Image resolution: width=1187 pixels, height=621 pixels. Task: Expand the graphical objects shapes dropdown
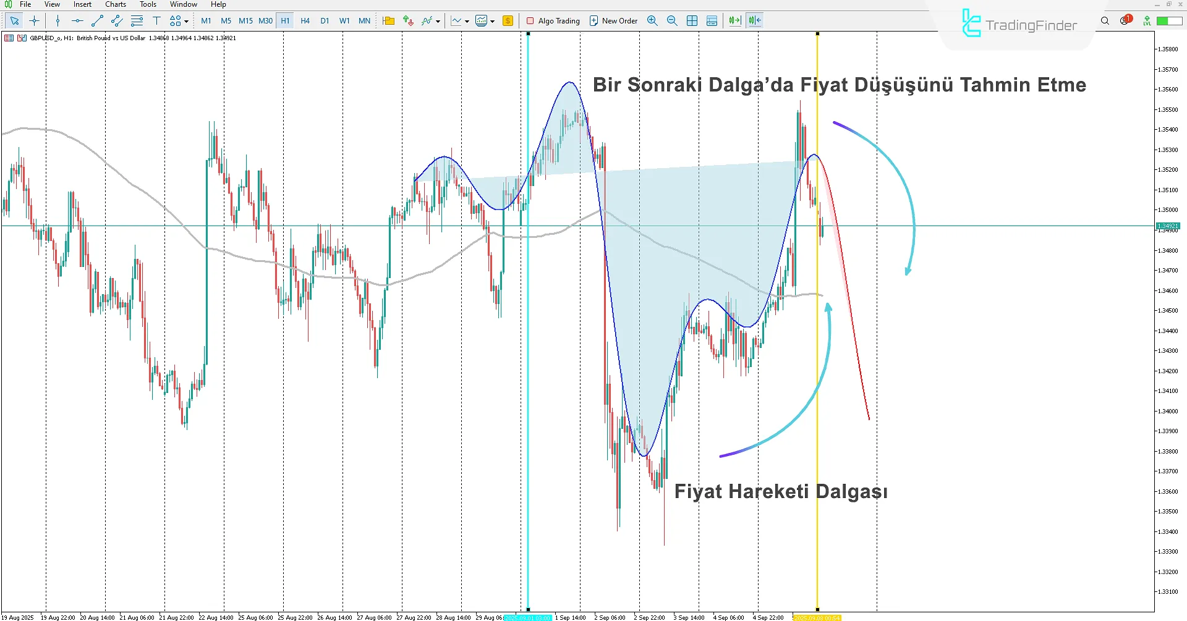(x=186, y=22)
